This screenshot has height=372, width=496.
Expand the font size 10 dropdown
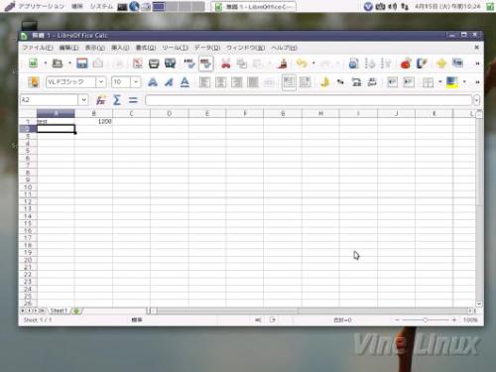[x=136, y=82]
